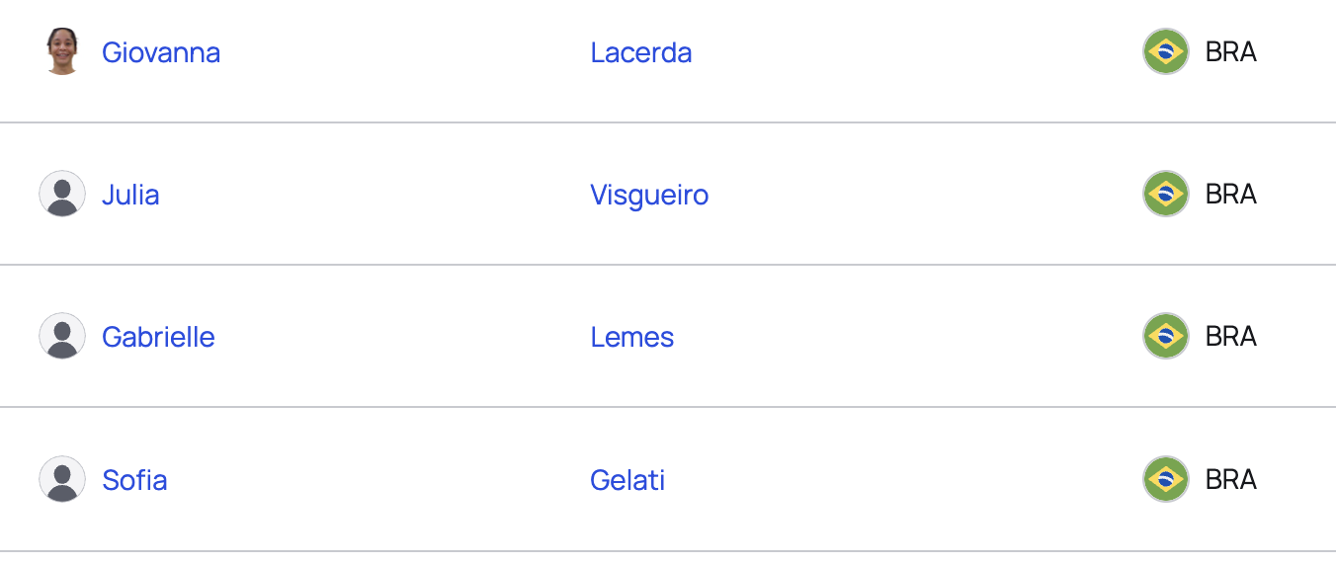Click Gabrielle's placeholder avatar icon
The height and width of the screenshot is (565, 1336).
(62, 336)
